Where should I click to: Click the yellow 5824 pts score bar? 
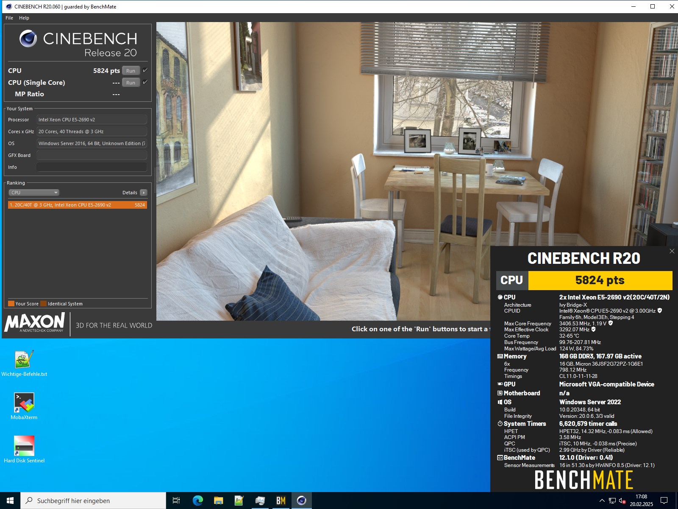coord(600,280)
